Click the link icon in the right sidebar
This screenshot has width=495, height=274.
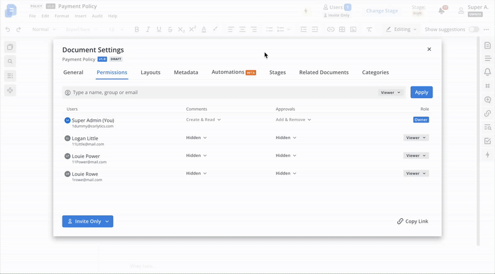point(488,113)
